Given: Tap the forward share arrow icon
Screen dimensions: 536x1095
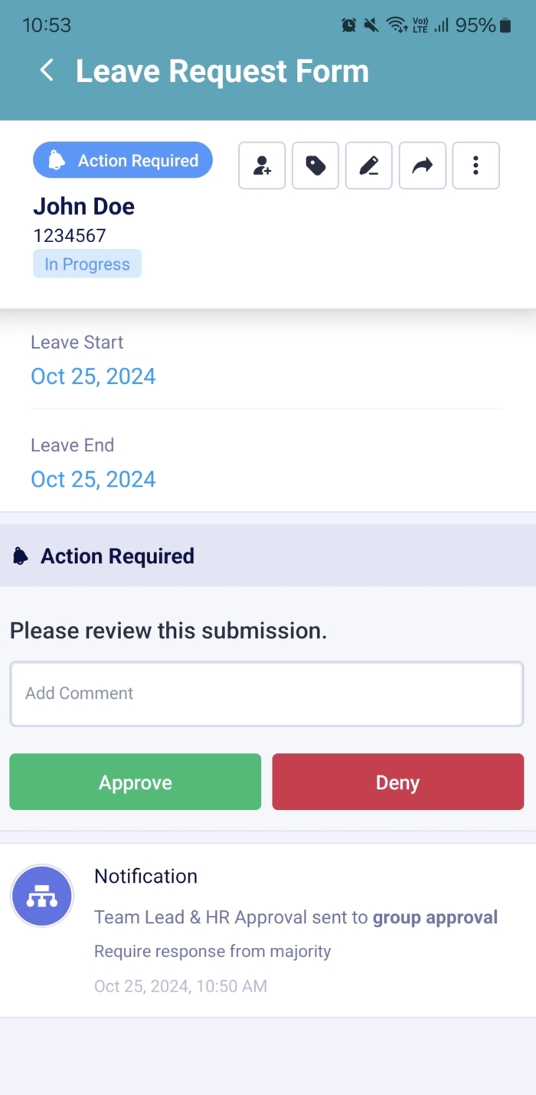Looking at the screenshot, I should [423, 166].
